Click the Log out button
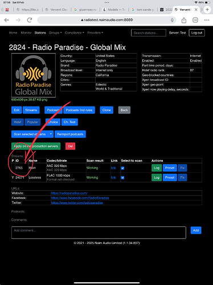Image resolution: width=213 pixels, height=285 pixels. pos(196,33)
